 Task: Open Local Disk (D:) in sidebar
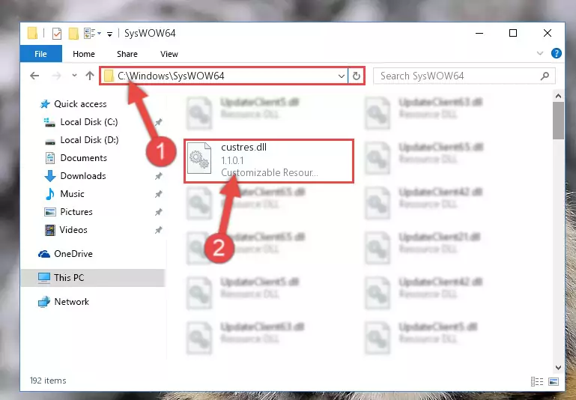tap(89, 140)
